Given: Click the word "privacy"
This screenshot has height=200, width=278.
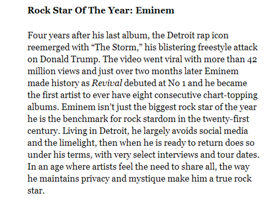Looking at the screenshot, I should [95, 179].
